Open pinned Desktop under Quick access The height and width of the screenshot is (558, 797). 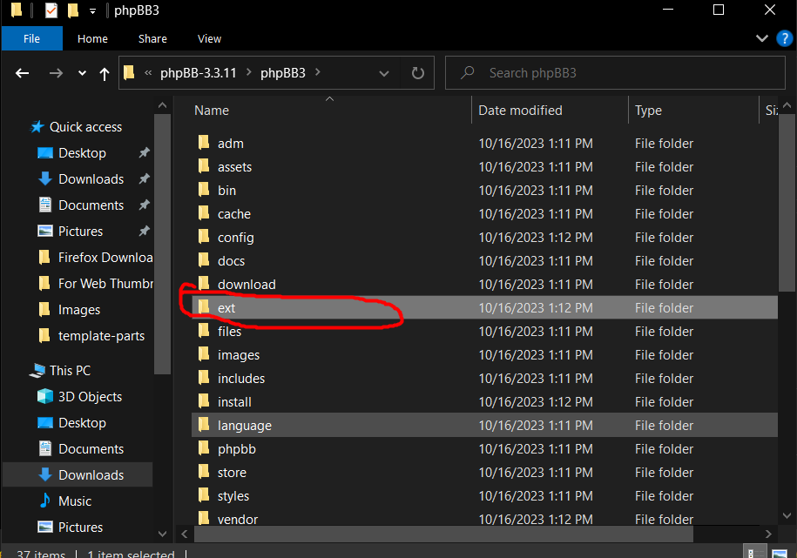click(82, 153)
